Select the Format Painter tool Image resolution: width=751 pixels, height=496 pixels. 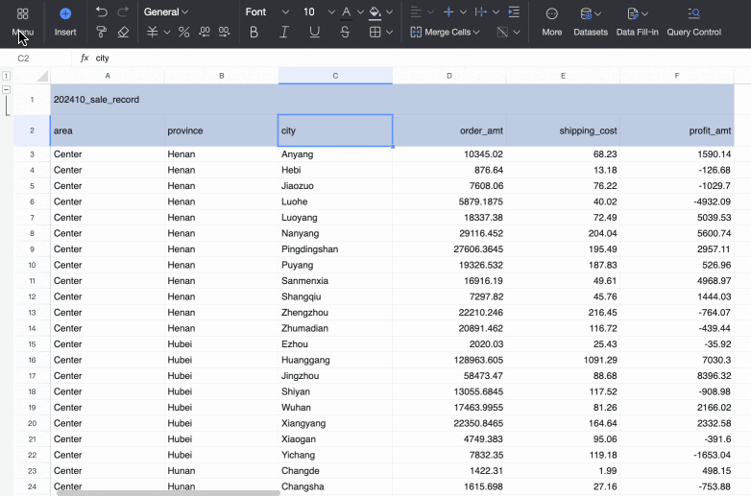pyautogui.click(x=102, y=32)
